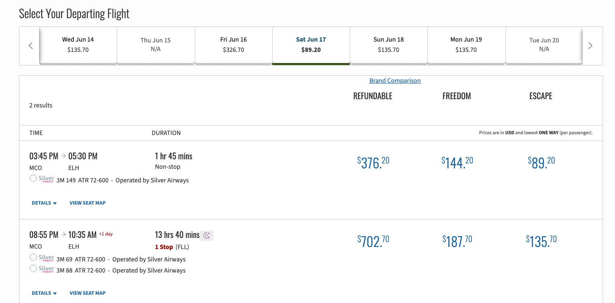View seat map for the one-stop flight
The width and height of the screenshot is (615, 303).
click(x=87, y=293)
